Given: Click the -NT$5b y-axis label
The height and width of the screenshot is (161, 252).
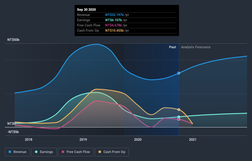Looking at the screenshot, I should pos(13,132).
